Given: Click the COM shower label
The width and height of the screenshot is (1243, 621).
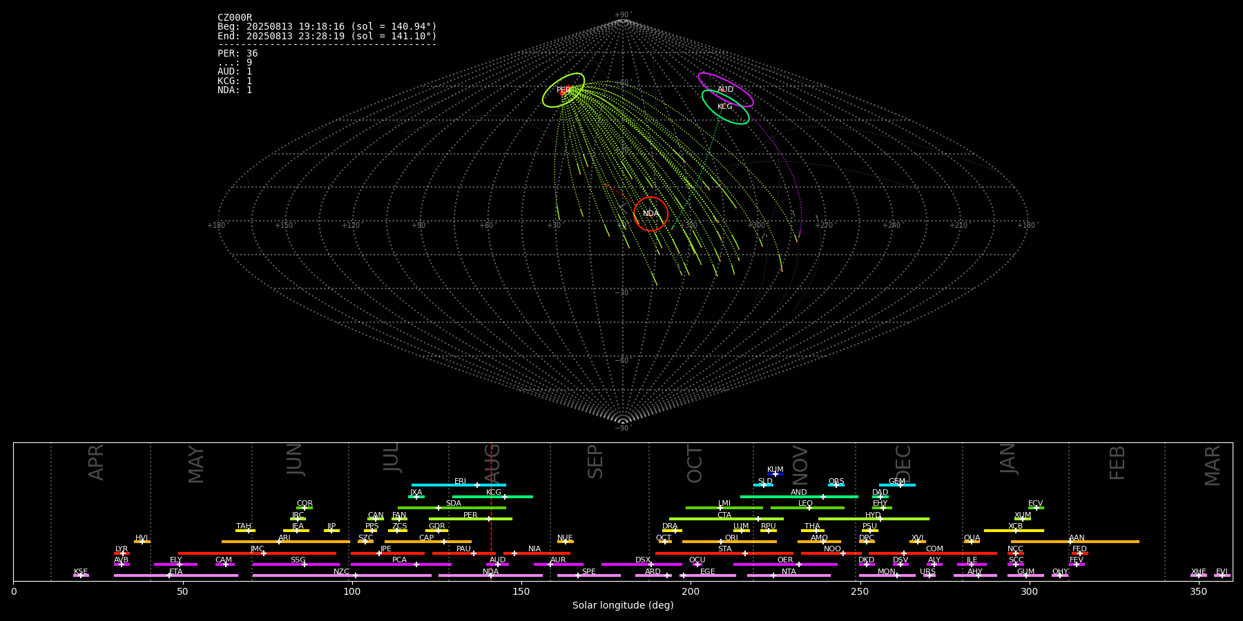Looking at the screenshot, I should 934,549.
